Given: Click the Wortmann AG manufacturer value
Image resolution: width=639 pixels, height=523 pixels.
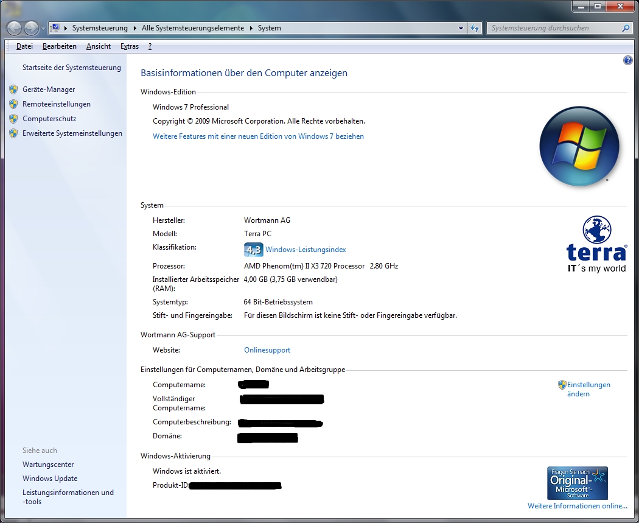Looking at the screenshot, I should tap(267, 220).
